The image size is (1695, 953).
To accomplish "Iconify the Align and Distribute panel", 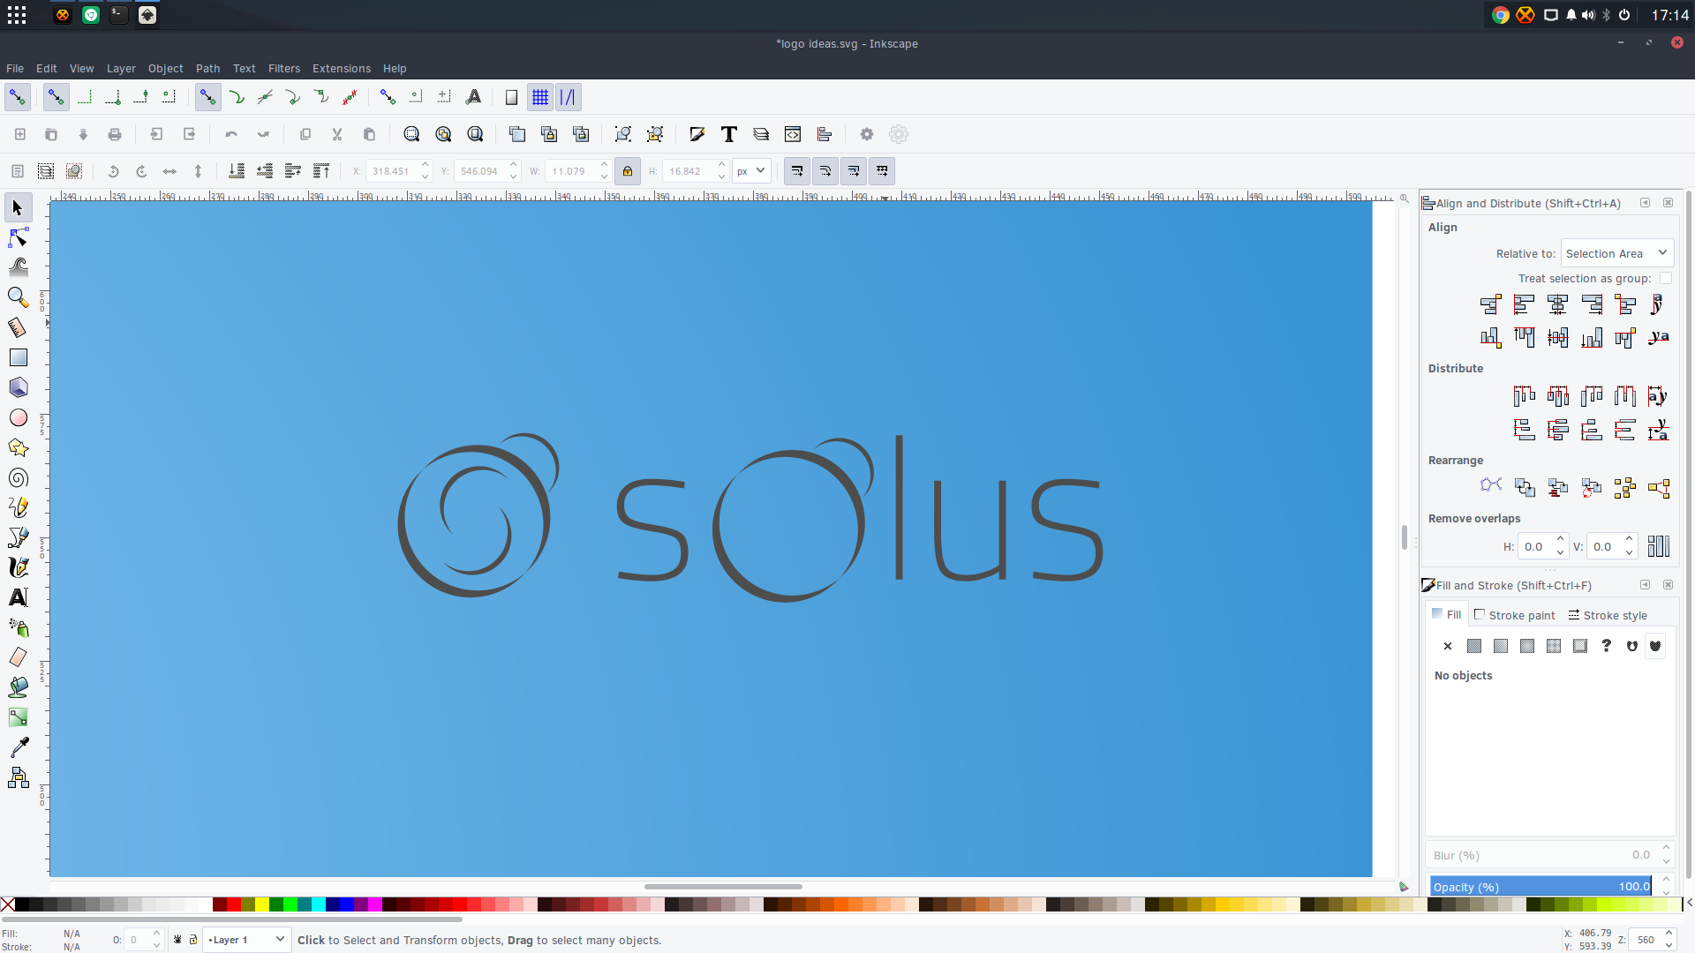I will [1645, 203].
